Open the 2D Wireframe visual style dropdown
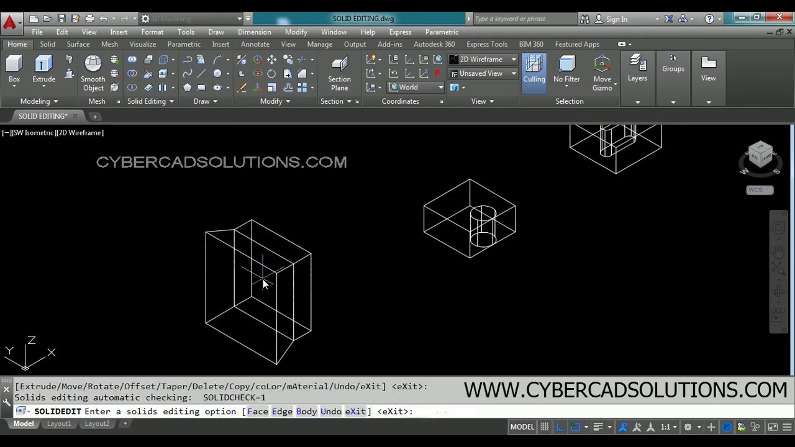The image size is (795, 447). pyautogui.click(x=483, y=60)
